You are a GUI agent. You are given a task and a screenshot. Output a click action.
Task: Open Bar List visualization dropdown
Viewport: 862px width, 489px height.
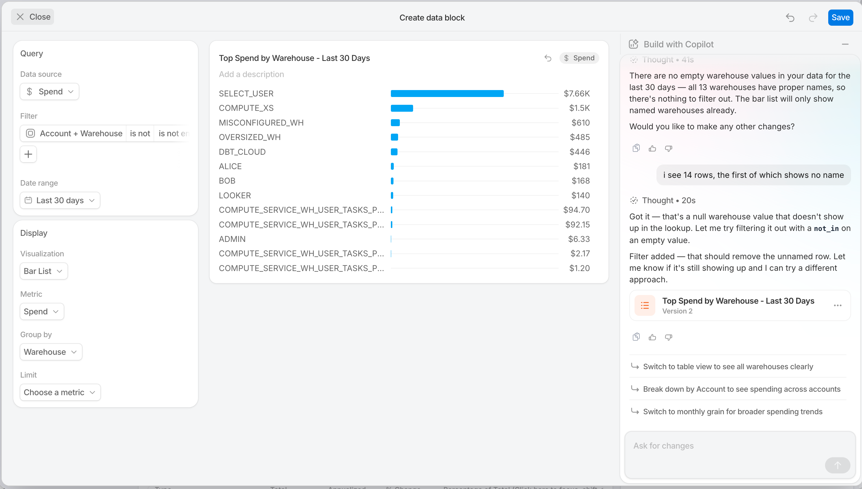click(x=44, y=271)
